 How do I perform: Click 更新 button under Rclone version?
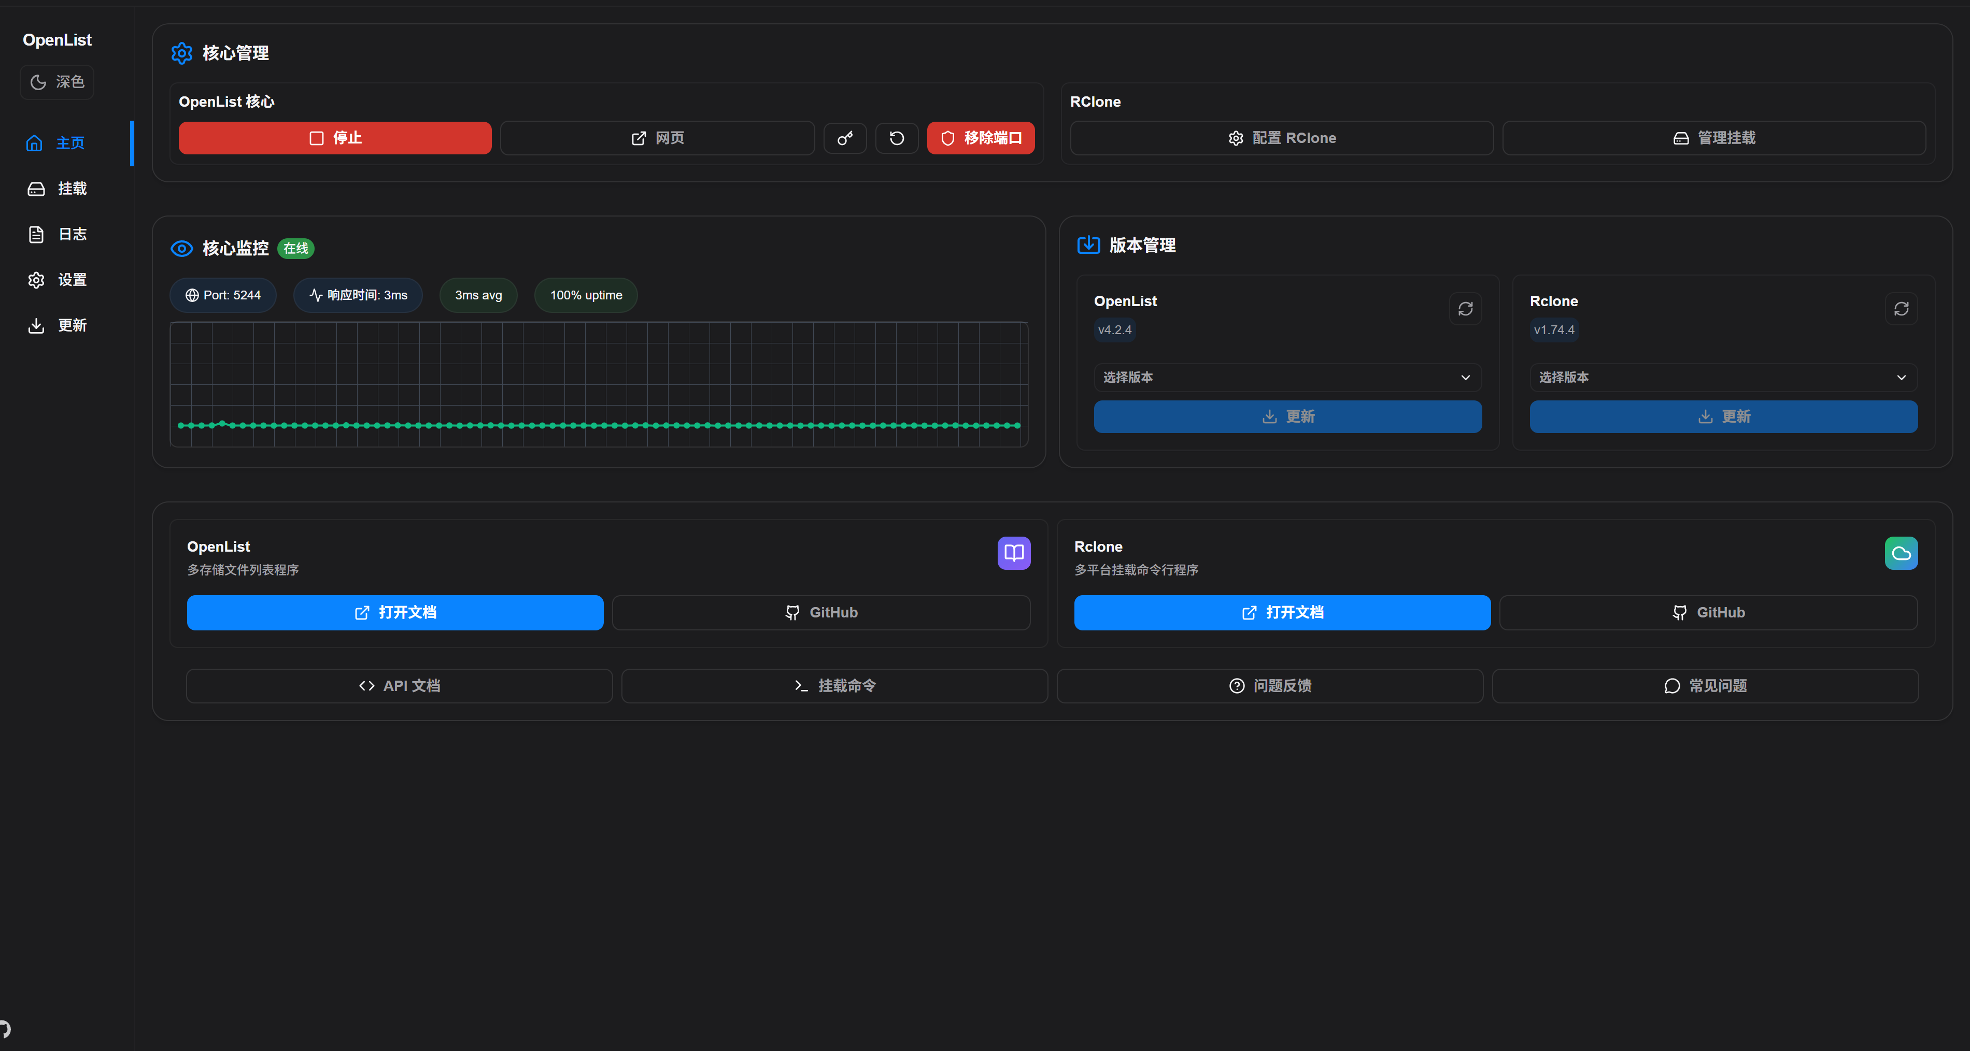(1724, 416)
